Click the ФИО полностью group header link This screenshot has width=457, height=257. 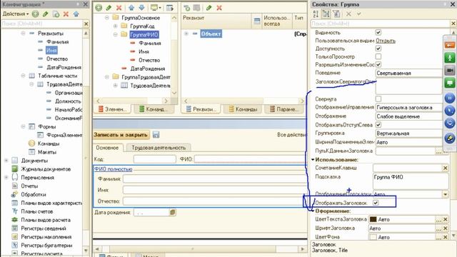[113, 169]
